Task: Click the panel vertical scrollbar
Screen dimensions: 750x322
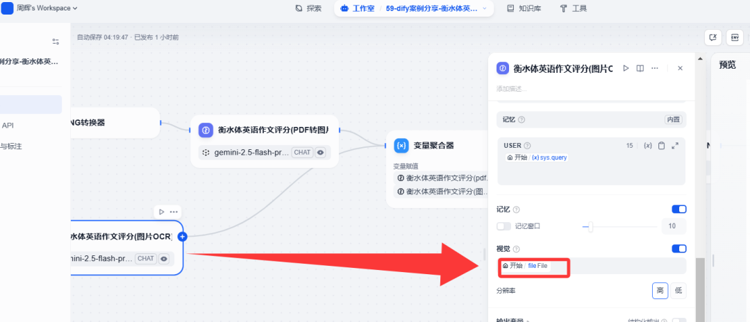Action: (x=700, y=290)
